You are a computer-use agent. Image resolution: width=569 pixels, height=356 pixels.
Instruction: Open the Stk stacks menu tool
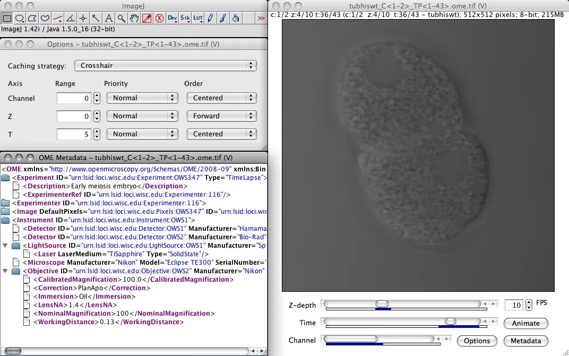tap(185, 18)
